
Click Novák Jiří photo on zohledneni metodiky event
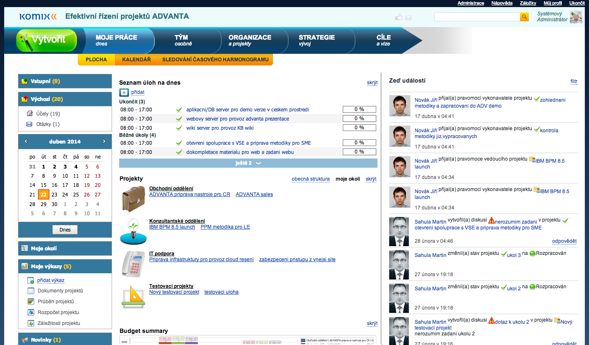click(400, 106)
